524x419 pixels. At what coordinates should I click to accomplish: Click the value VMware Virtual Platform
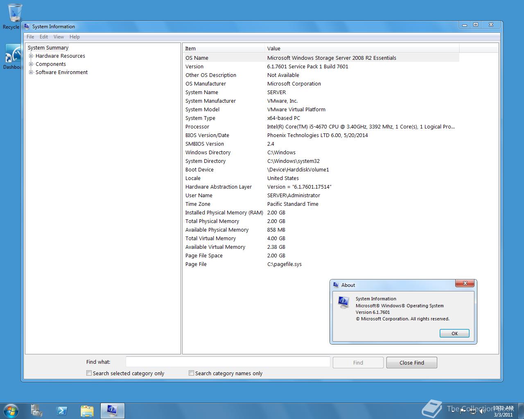pyautogui.click(x=296, y=110)
